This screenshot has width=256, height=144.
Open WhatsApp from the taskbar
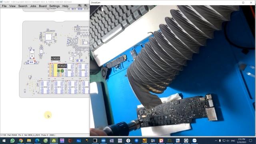12,140
